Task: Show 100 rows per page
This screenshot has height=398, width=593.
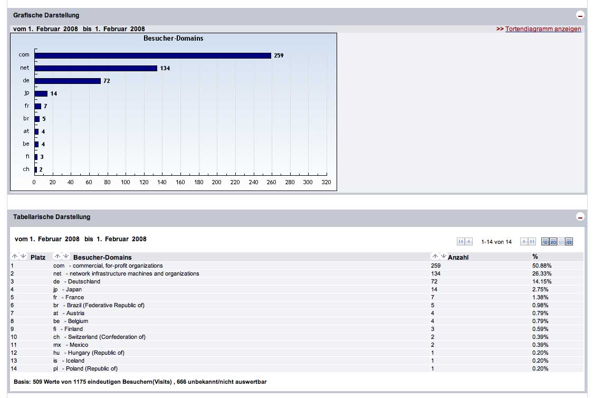Action: (x=569, y=242)
